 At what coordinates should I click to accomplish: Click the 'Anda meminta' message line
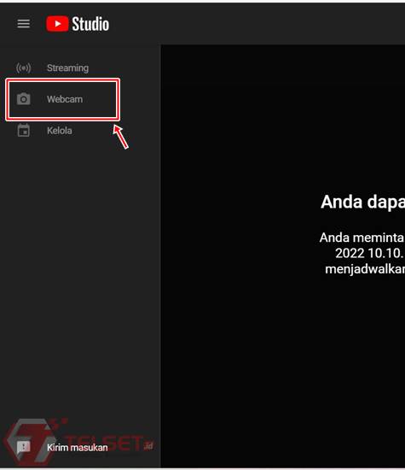tap(362, 238)
